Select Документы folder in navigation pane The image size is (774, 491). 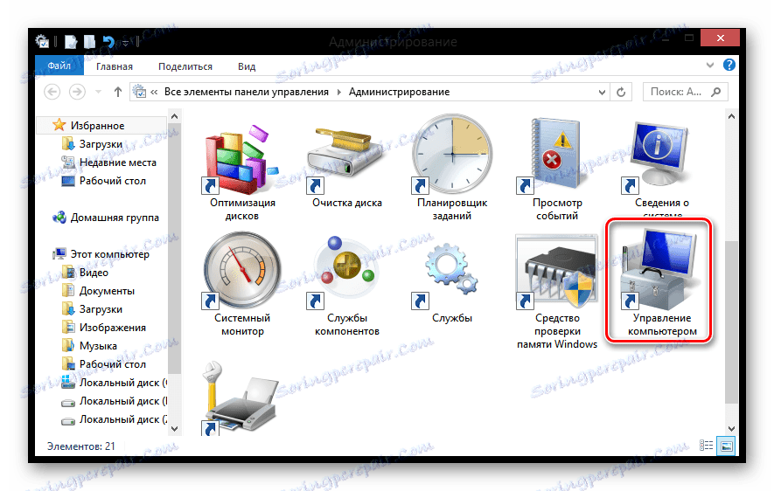[107, 291]
